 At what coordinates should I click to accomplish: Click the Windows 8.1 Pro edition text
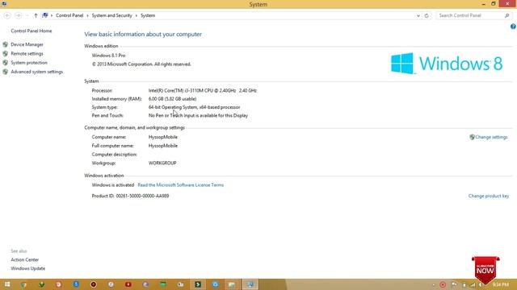click(x=108, y=56)
